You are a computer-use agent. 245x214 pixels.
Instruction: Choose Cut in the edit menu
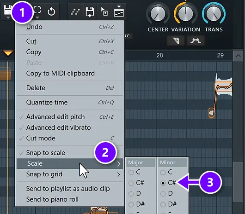(x=70, y=41)
